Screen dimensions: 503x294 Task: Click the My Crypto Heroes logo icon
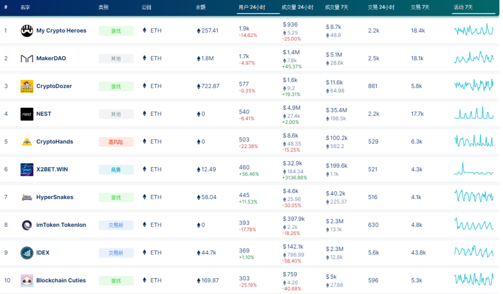pos(27,31)
